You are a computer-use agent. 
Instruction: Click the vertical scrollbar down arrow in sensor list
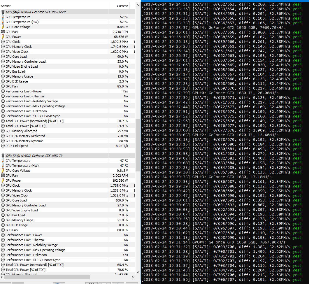138,272
